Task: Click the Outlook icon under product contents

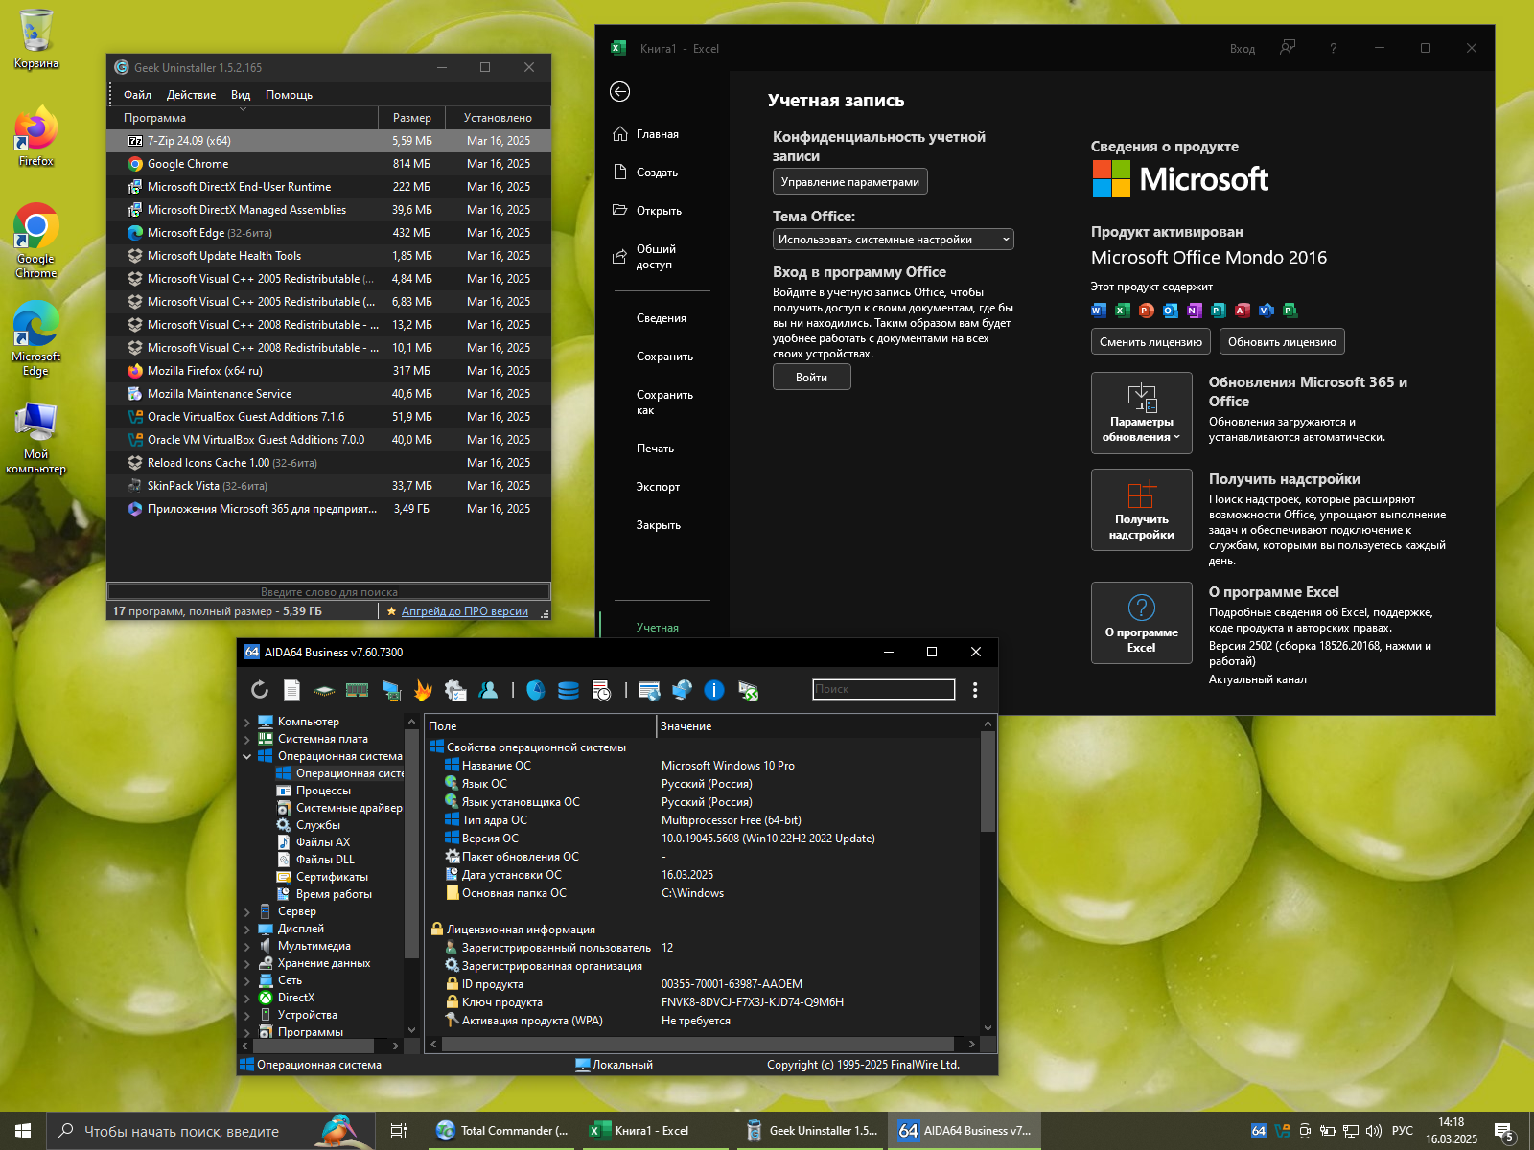Action: coord(1171,310)
